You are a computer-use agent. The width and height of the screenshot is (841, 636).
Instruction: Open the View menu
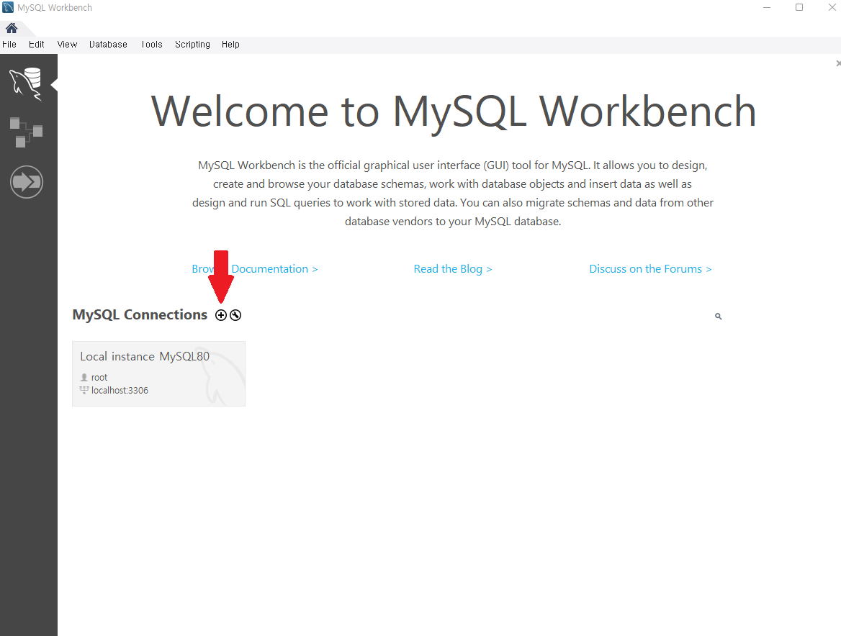67,45
